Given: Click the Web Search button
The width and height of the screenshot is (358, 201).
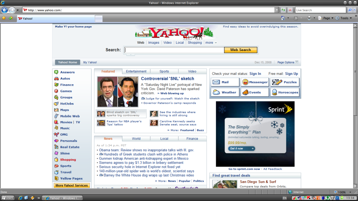Looking at the screenshot, I should [241, 50].
